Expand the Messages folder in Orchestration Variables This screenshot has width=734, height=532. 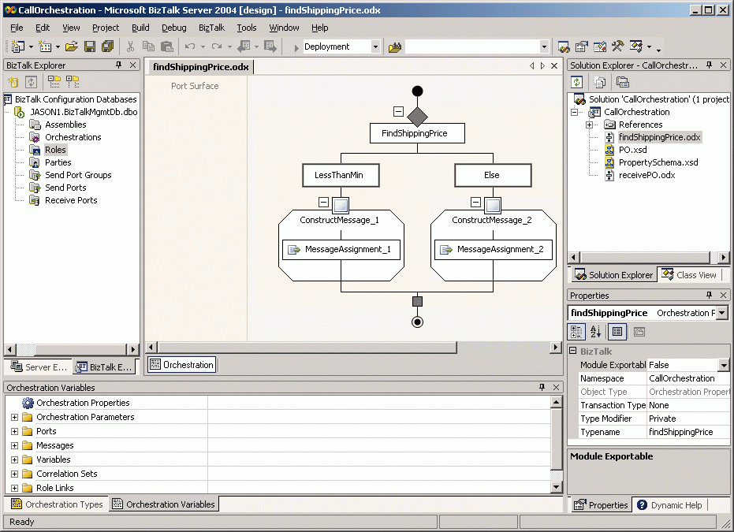click(x=14, y=445)
